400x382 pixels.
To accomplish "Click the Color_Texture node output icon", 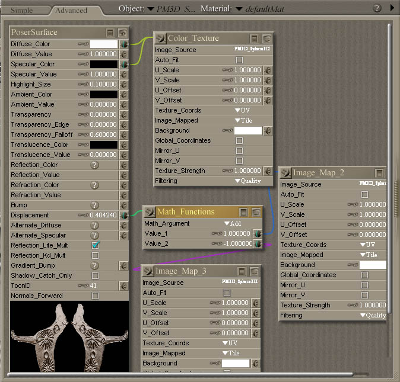I will coord(160,38).
